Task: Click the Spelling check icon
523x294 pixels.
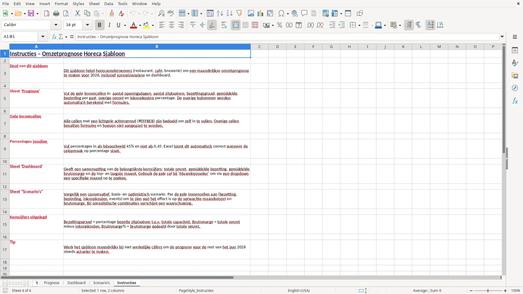Action: (171, 14)
